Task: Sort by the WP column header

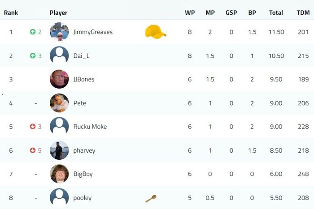Action: coord(190,13)
